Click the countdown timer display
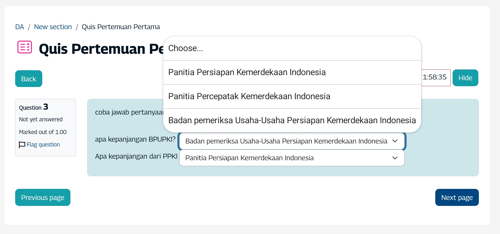Viewport: 500px width, 234px height. click(x=435, y=78)
